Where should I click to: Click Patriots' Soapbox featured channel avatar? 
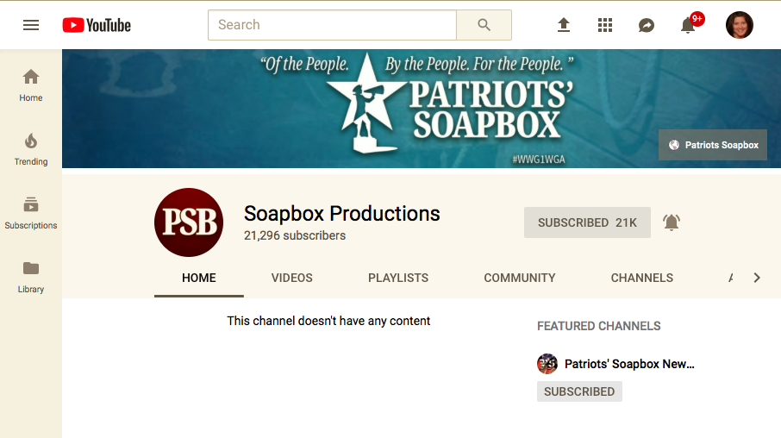[547, 364]
